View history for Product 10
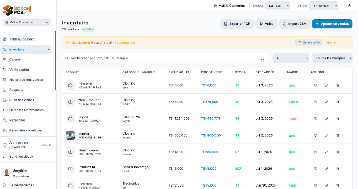The width and height of the screenshot is (358, 189). 316,168
